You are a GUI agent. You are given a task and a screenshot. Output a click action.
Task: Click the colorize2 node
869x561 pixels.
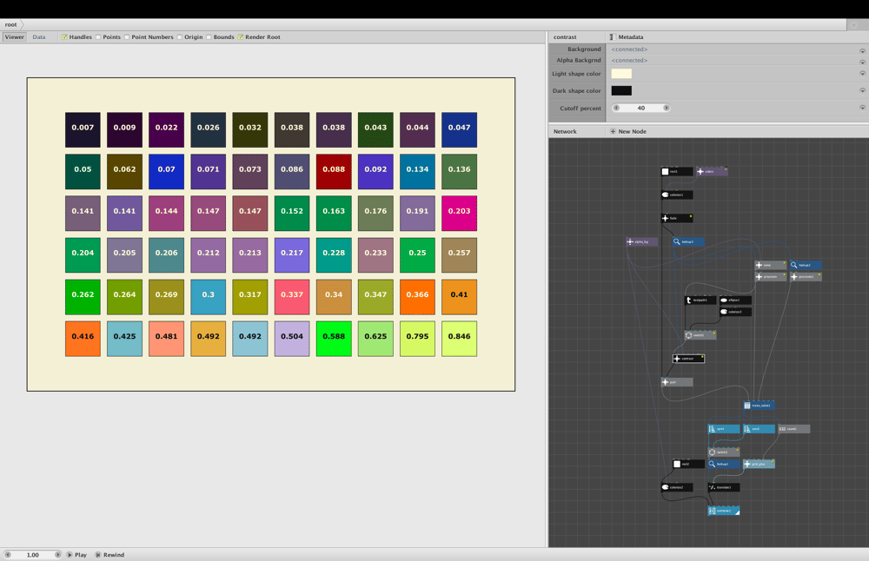(677, 487)
